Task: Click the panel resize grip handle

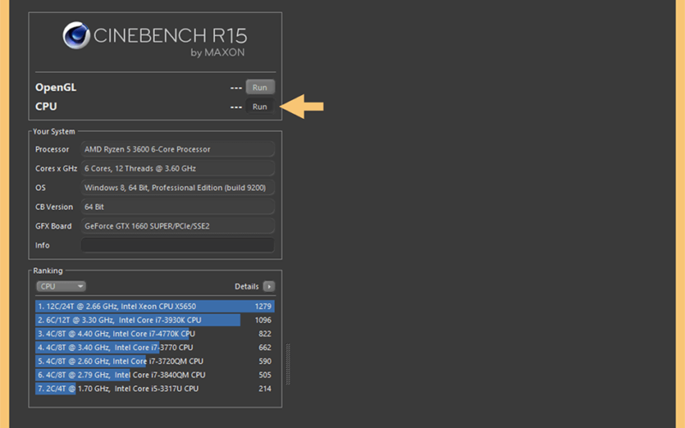Action: click(x=288, y=365)
